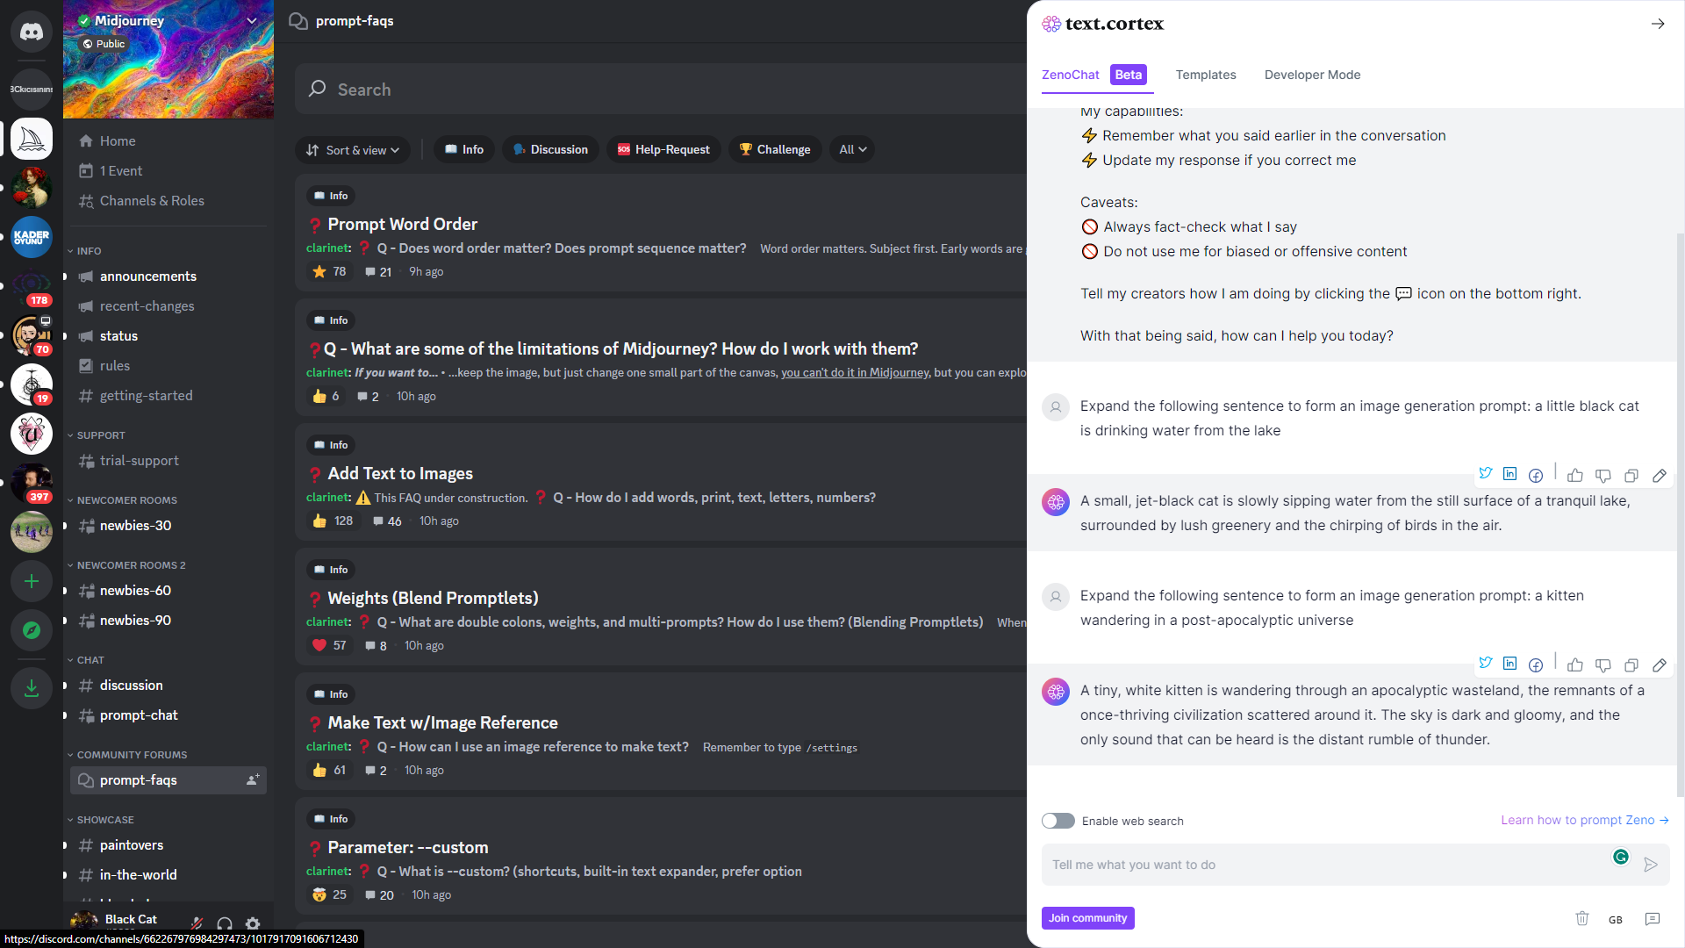Screen dimensions: 1685x948
Task: Click the Join community button
Action: pyautogui.click(x=1088, y=918)
